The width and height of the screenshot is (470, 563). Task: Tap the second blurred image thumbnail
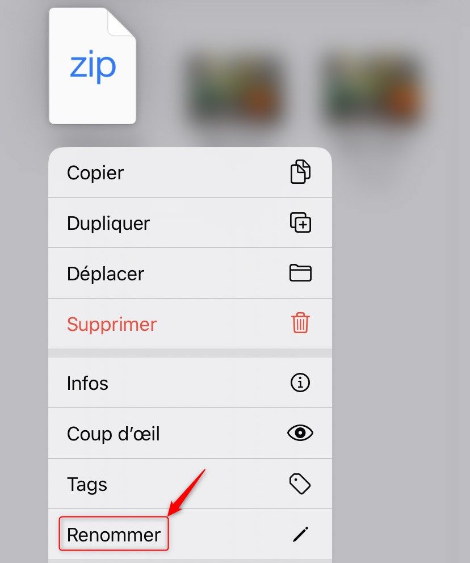[374, 89]
